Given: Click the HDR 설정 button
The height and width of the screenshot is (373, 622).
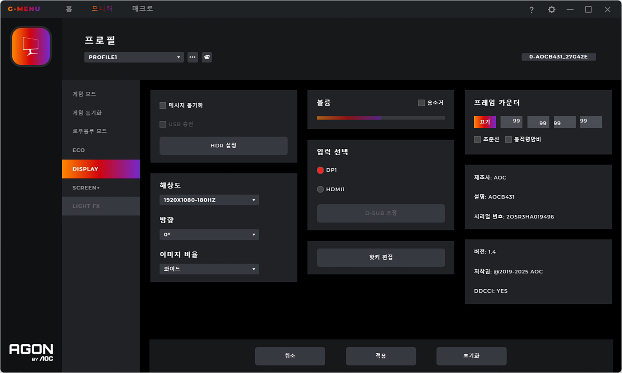Looking at the screenshot, I should (223, 146).
